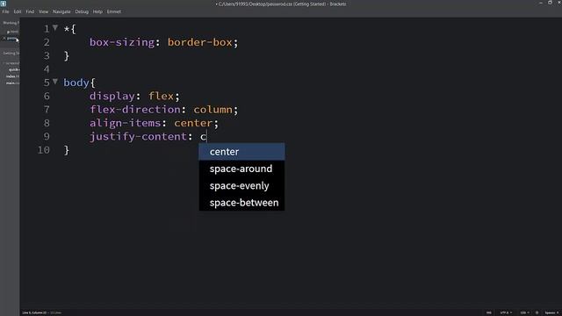Click the Brackets app icon in title bar
562x316 pixels.
pos(4,4)
